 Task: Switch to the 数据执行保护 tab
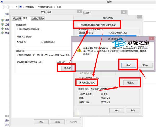(38, 18)
